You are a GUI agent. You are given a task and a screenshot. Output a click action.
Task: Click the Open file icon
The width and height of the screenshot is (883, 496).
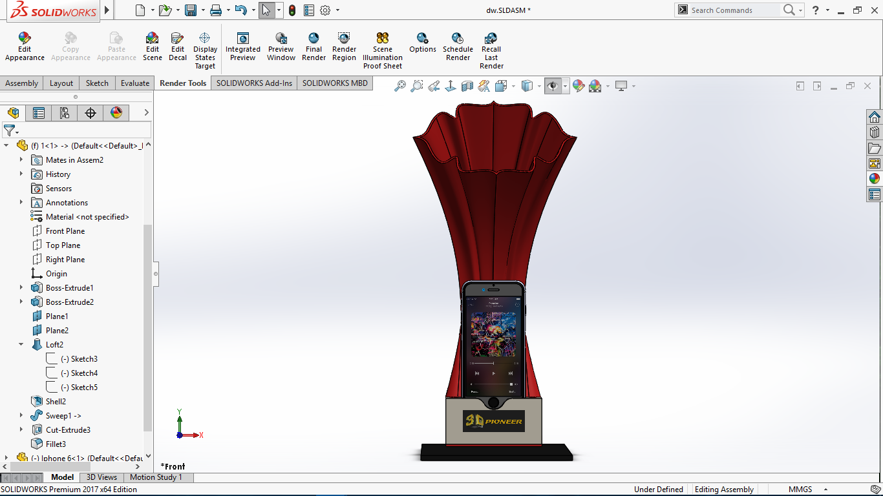[165, 10]
